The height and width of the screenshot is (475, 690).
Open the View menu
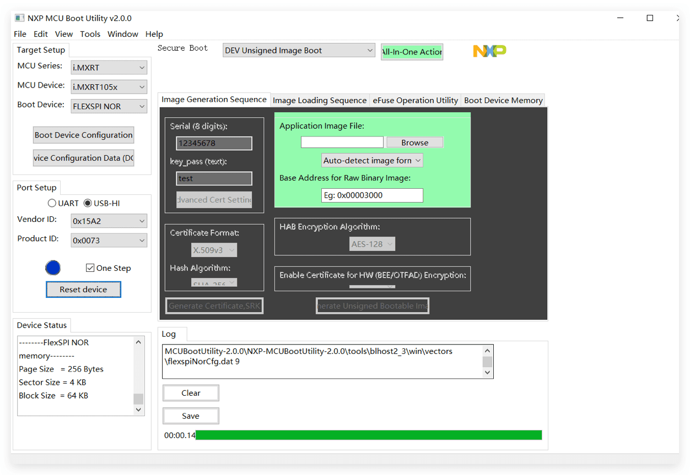[64, 34]
